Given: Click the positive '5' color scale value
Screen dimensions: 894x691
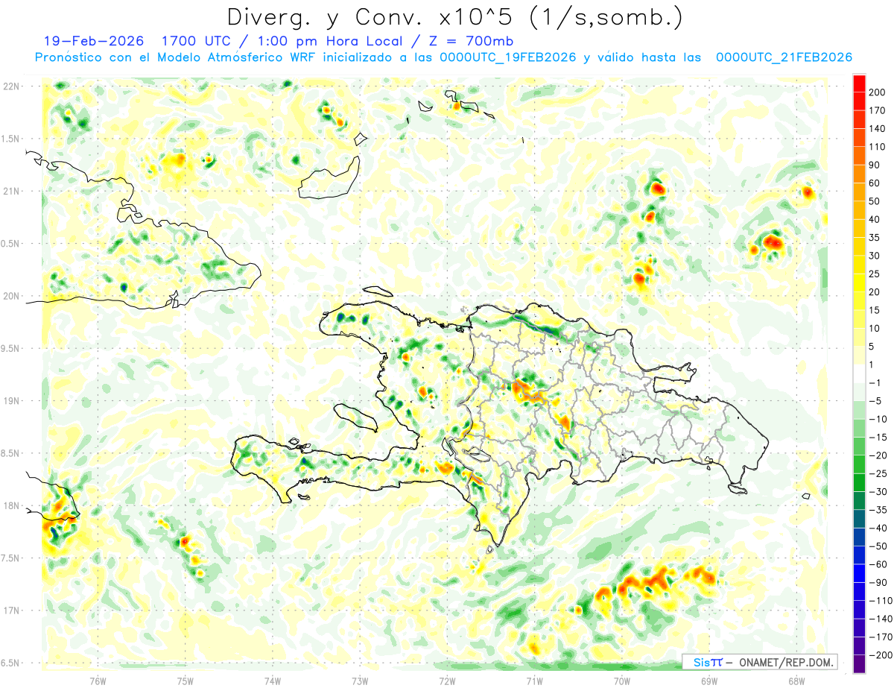Looking at the screenshot, I should 872,347.
